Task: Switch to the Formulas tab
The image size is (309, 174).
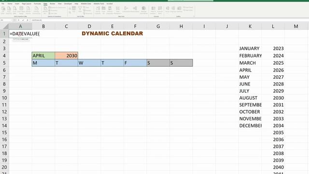Action: click(x=37, y=3)
